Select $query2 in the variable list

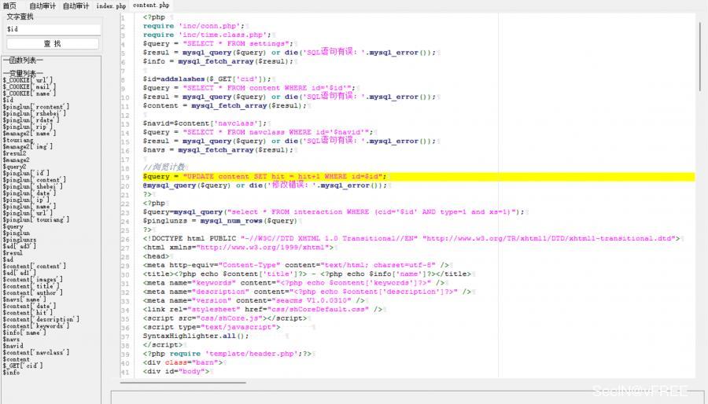[x=14, y=167]
